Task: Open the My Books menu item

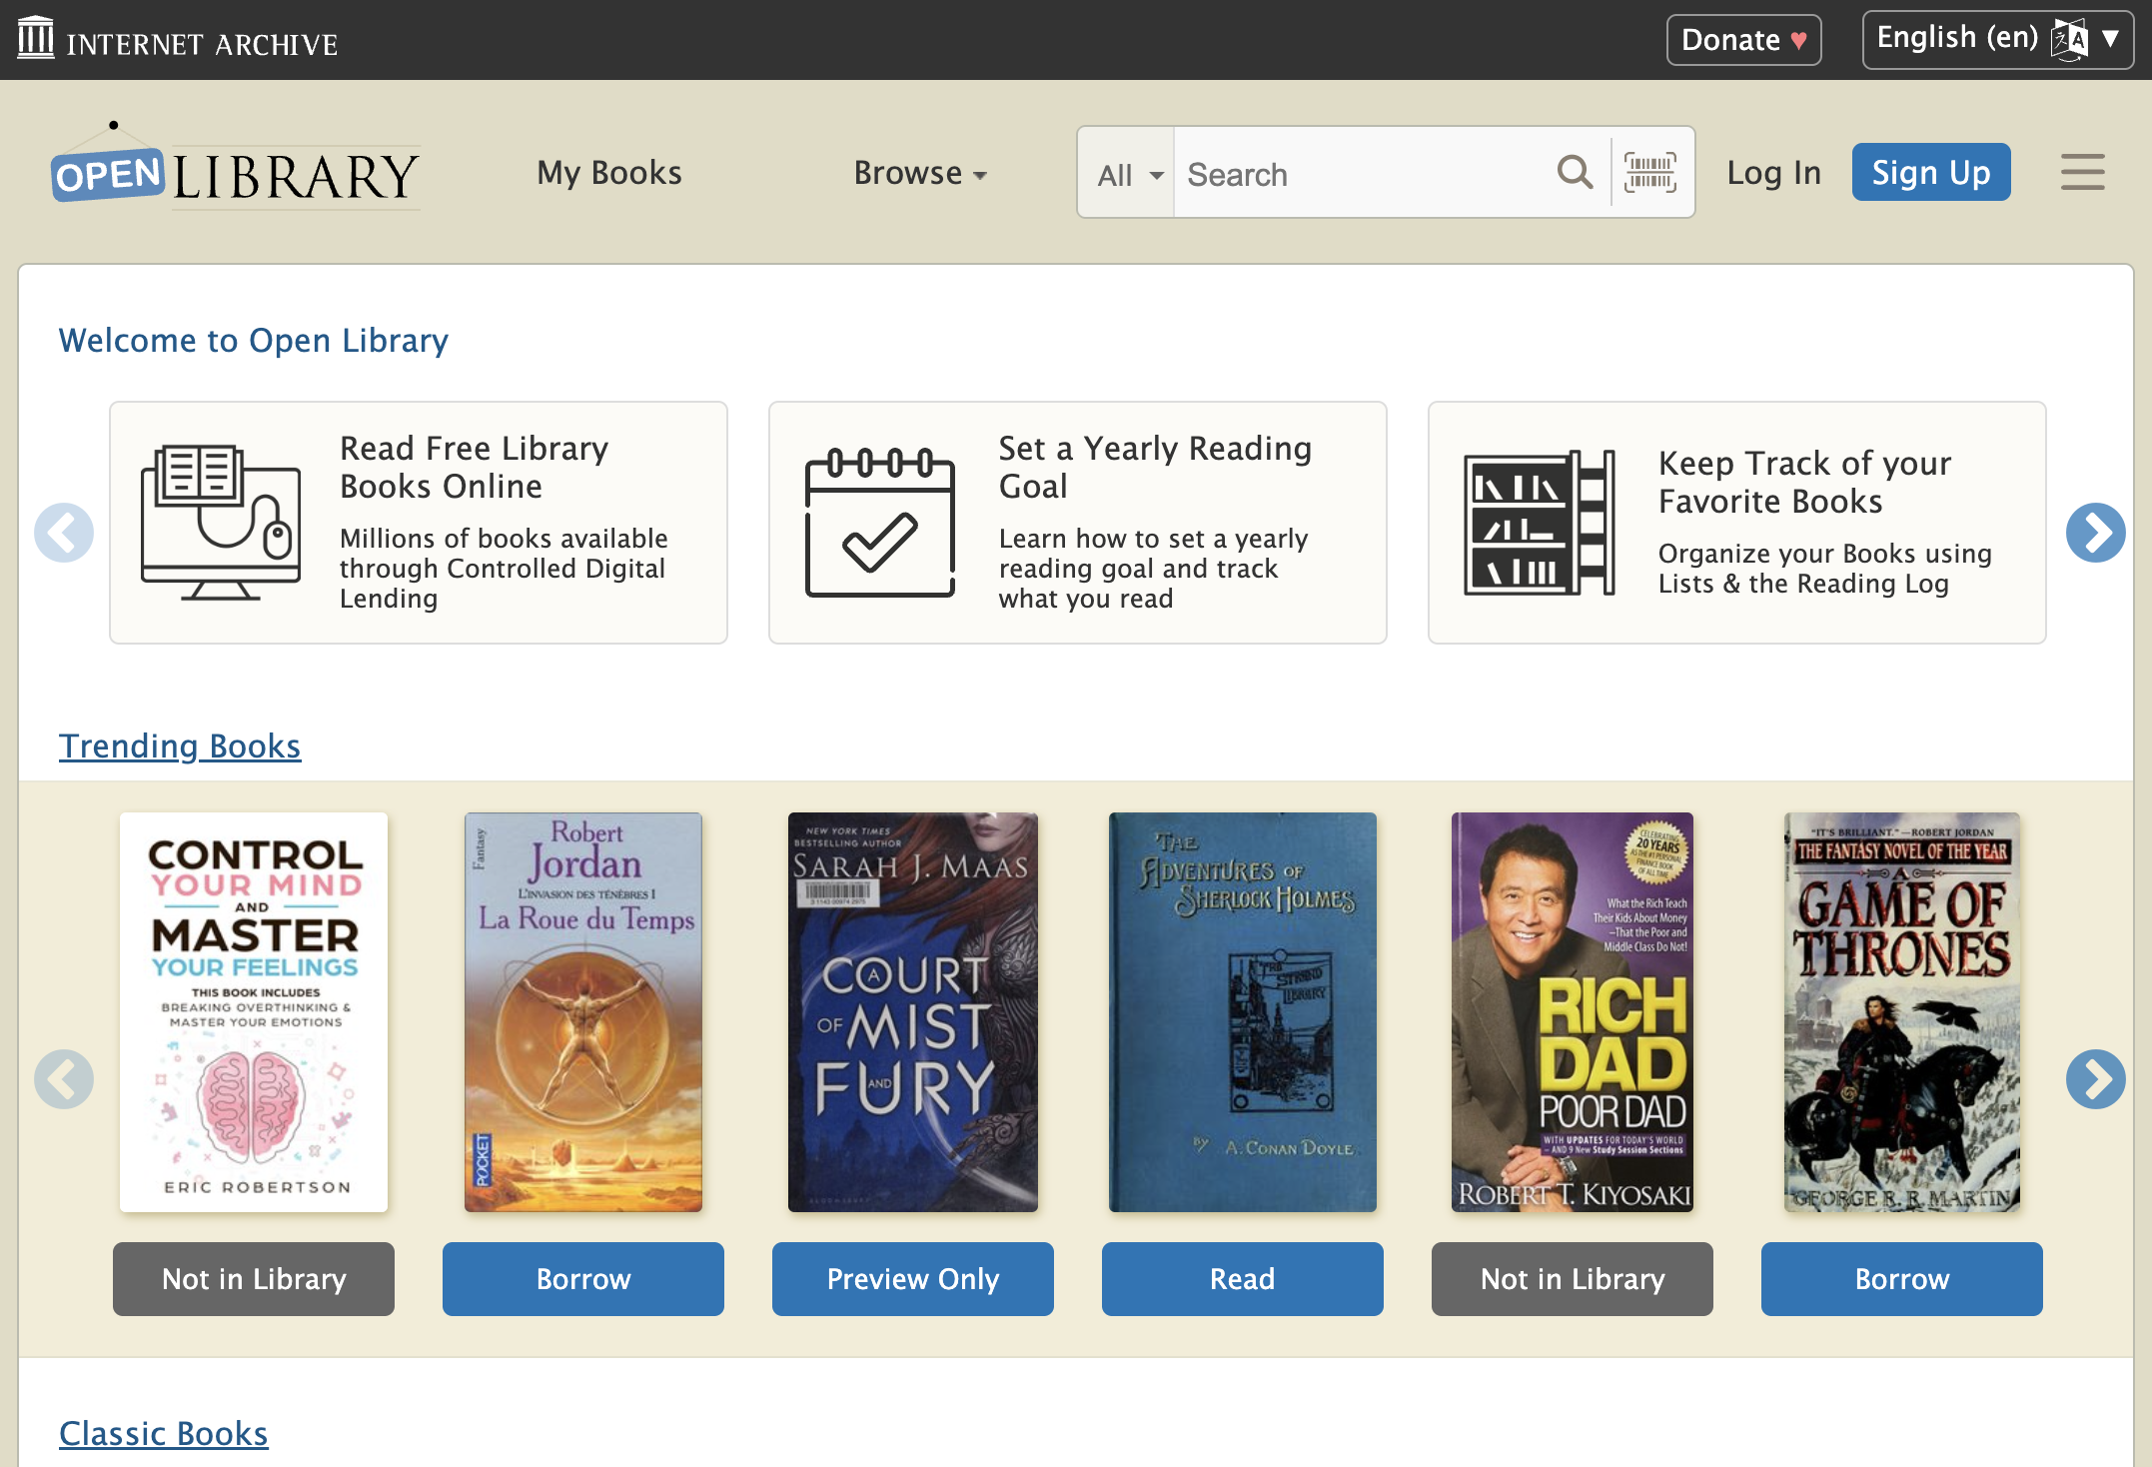Action: pyautogui.click(x=609, y=173)
